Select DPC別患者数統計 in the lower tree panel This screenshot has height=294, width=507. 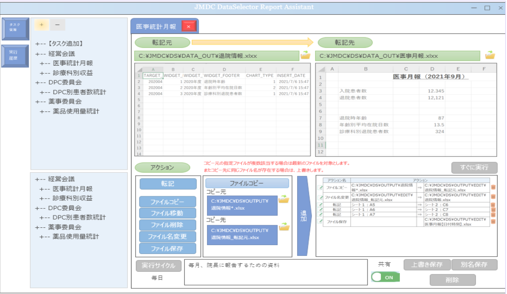(72, 218)
